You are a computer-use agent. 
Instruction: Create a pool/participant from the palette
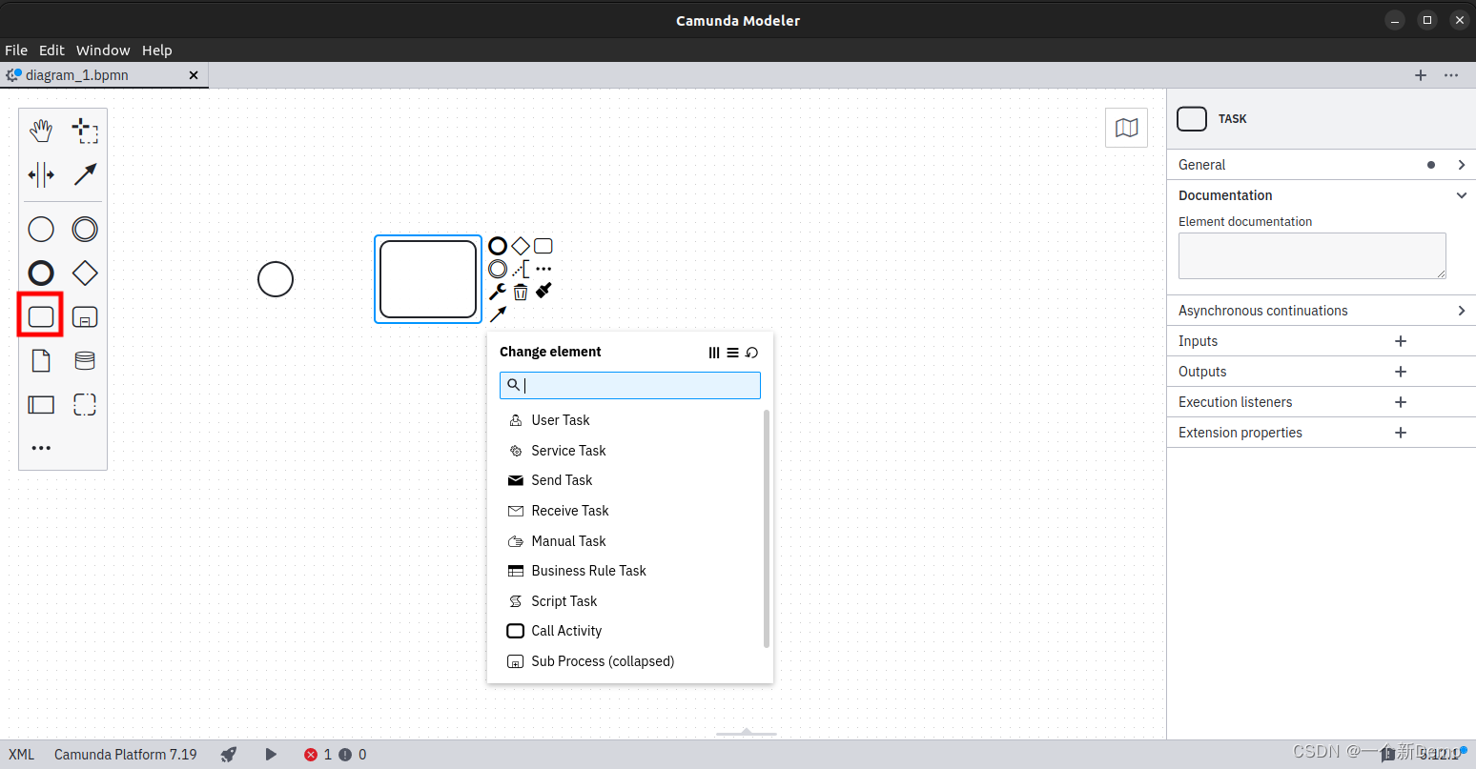click(41, 405)
